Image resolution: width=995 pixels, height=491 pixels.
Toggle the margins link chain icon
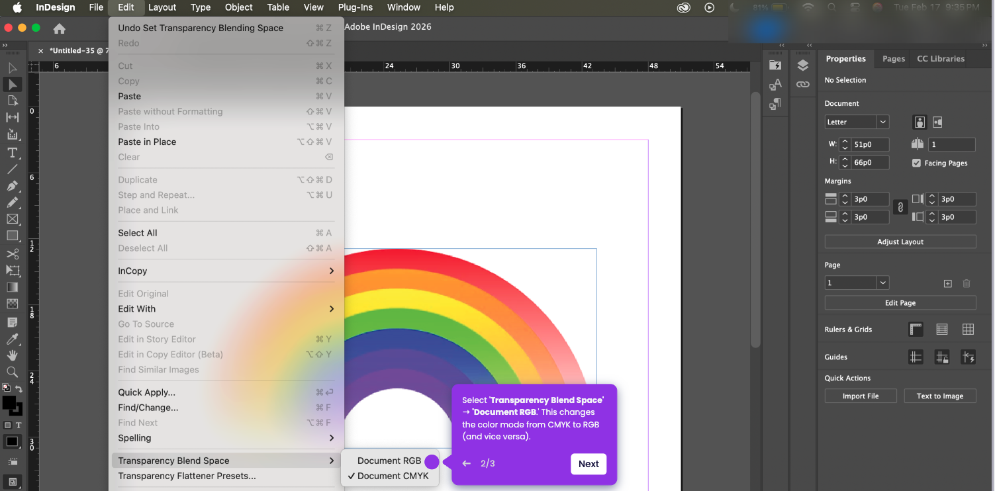pyautogui.click(x=900, y=208)
